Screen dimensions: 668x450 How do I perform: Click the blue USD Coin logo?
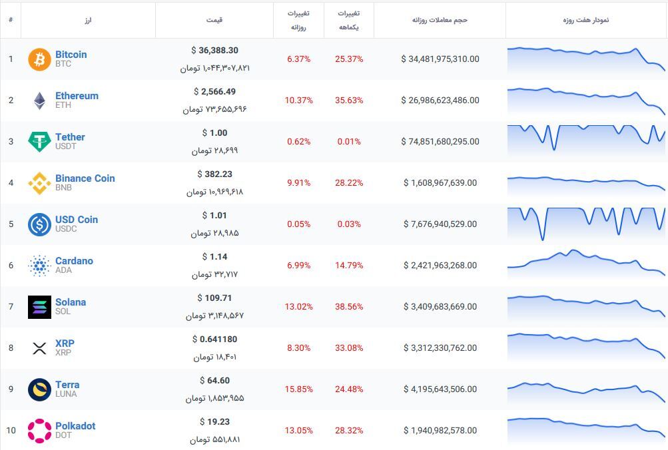pos(39,224)
